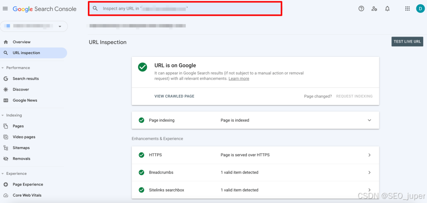Open Sitelinks searchbox details arrow

point(370,190)
